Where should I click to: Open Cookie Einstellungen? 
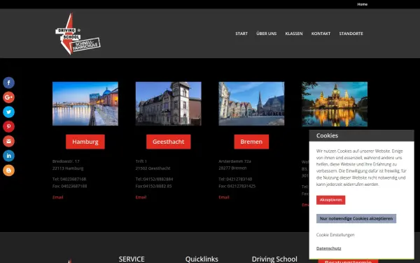click(x=335, y=235)
